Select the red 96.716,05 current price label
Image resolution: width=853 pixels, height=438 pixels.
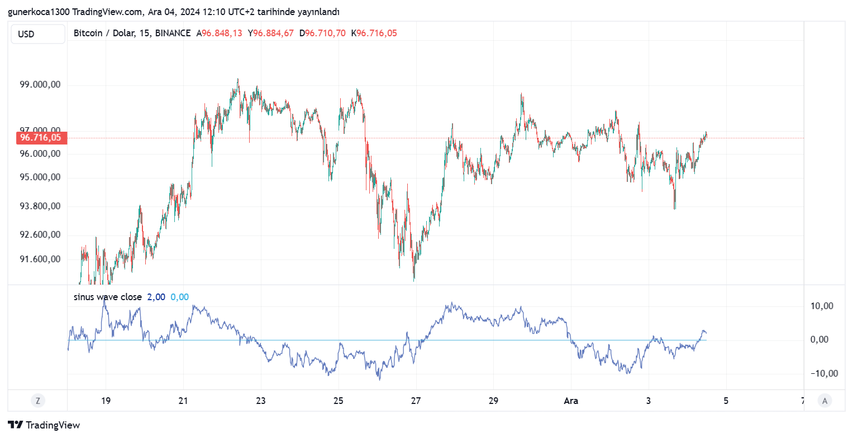pyautogui.click(x=41, y=138)
